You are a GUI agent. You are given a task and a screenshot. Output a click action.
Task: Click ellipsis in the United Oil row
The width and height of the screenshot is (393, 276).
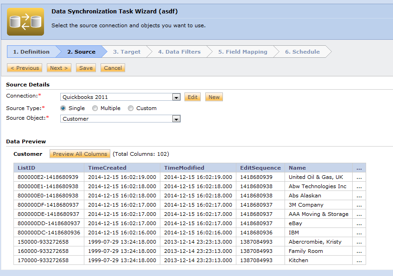(359, 177)
